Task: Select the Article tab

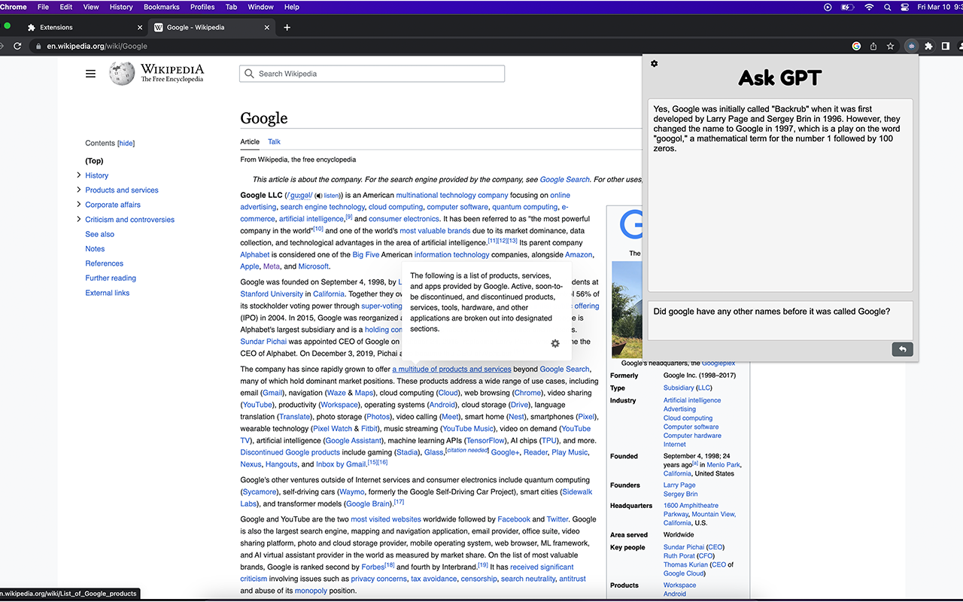Action: tap(250, 141)
